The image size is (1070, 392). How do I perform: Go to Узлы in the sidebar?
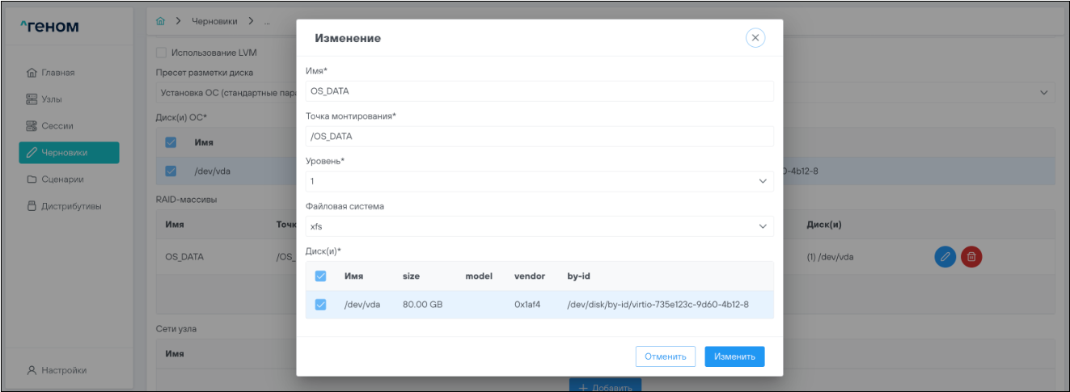click(x=51, y=99)
